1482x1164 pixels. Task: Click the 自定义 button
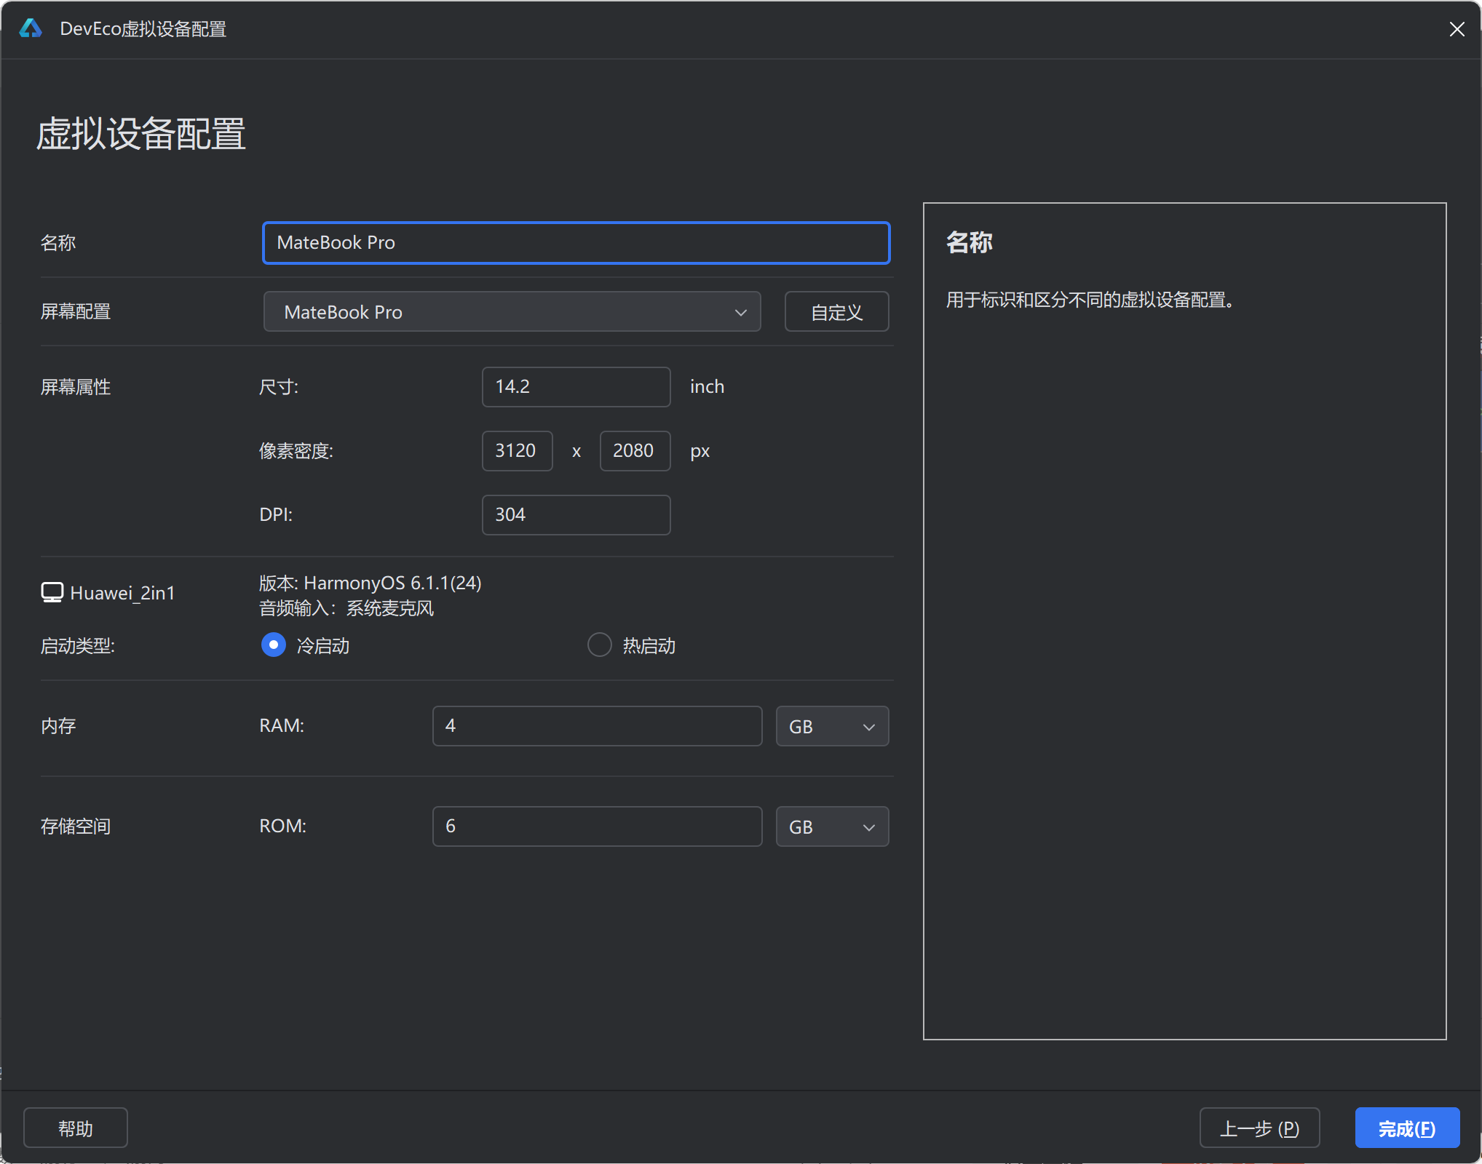point(837,312)
